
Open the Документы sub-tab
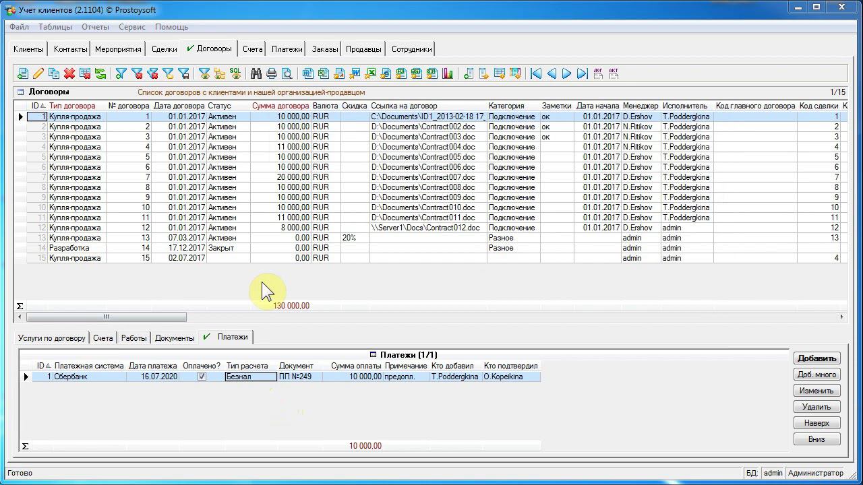175,338
